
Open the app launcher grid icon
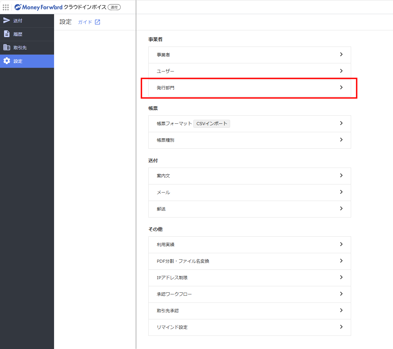[x=6, y=7]
